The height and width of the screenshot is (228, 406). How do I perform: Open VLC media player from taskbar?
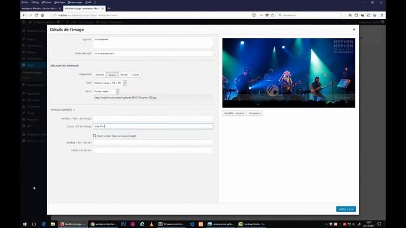pyautogui.click(x=152, y=224)
